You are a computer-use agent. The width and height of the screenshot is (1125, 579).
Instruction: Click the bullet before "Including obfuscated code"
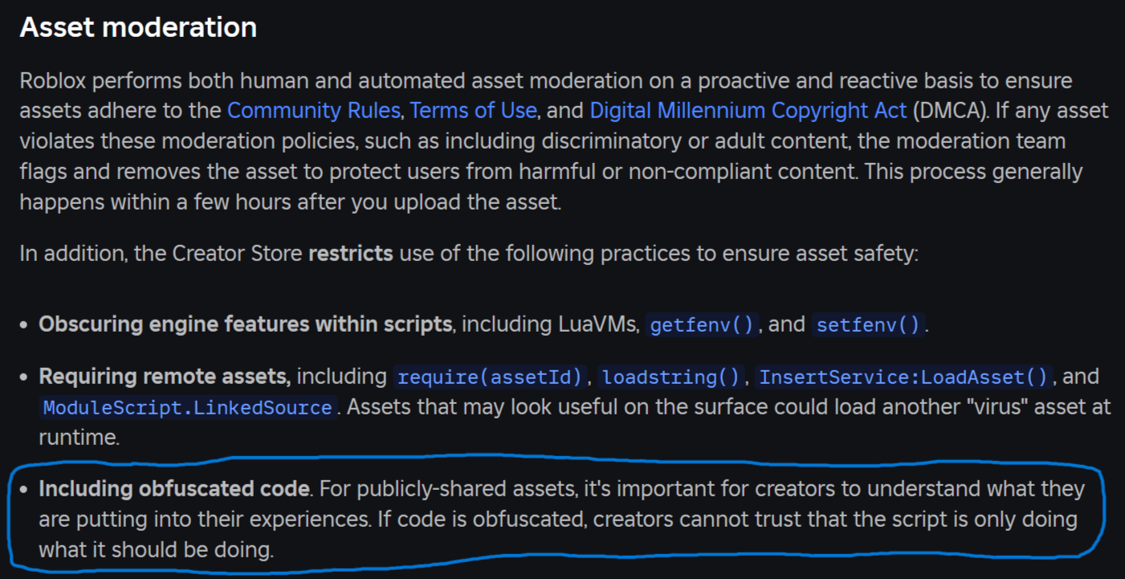pyautogui.click(x=26, y=490)
